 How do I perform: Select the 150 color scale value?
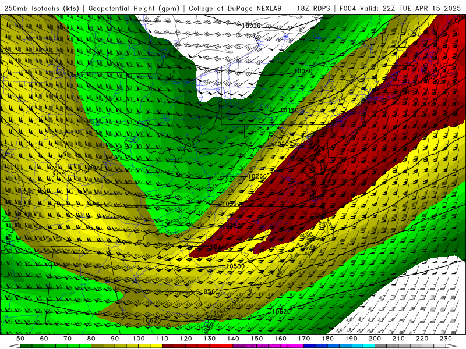tap(257, 339)
